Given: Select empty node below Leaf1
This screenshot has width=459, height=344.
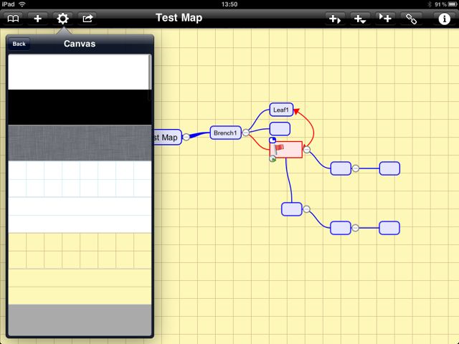Looking at the screenshot, I should pyautogui.click(x=280, y=129).
